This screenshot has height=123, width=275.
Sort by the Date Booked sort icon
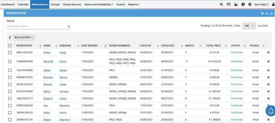[105, 46]
